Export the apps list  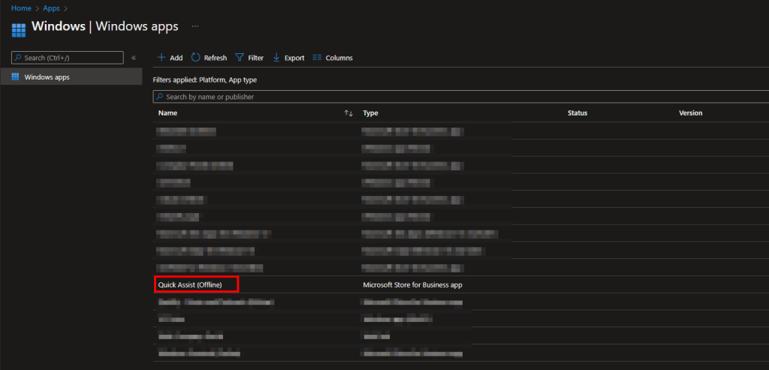coord(288,58)
